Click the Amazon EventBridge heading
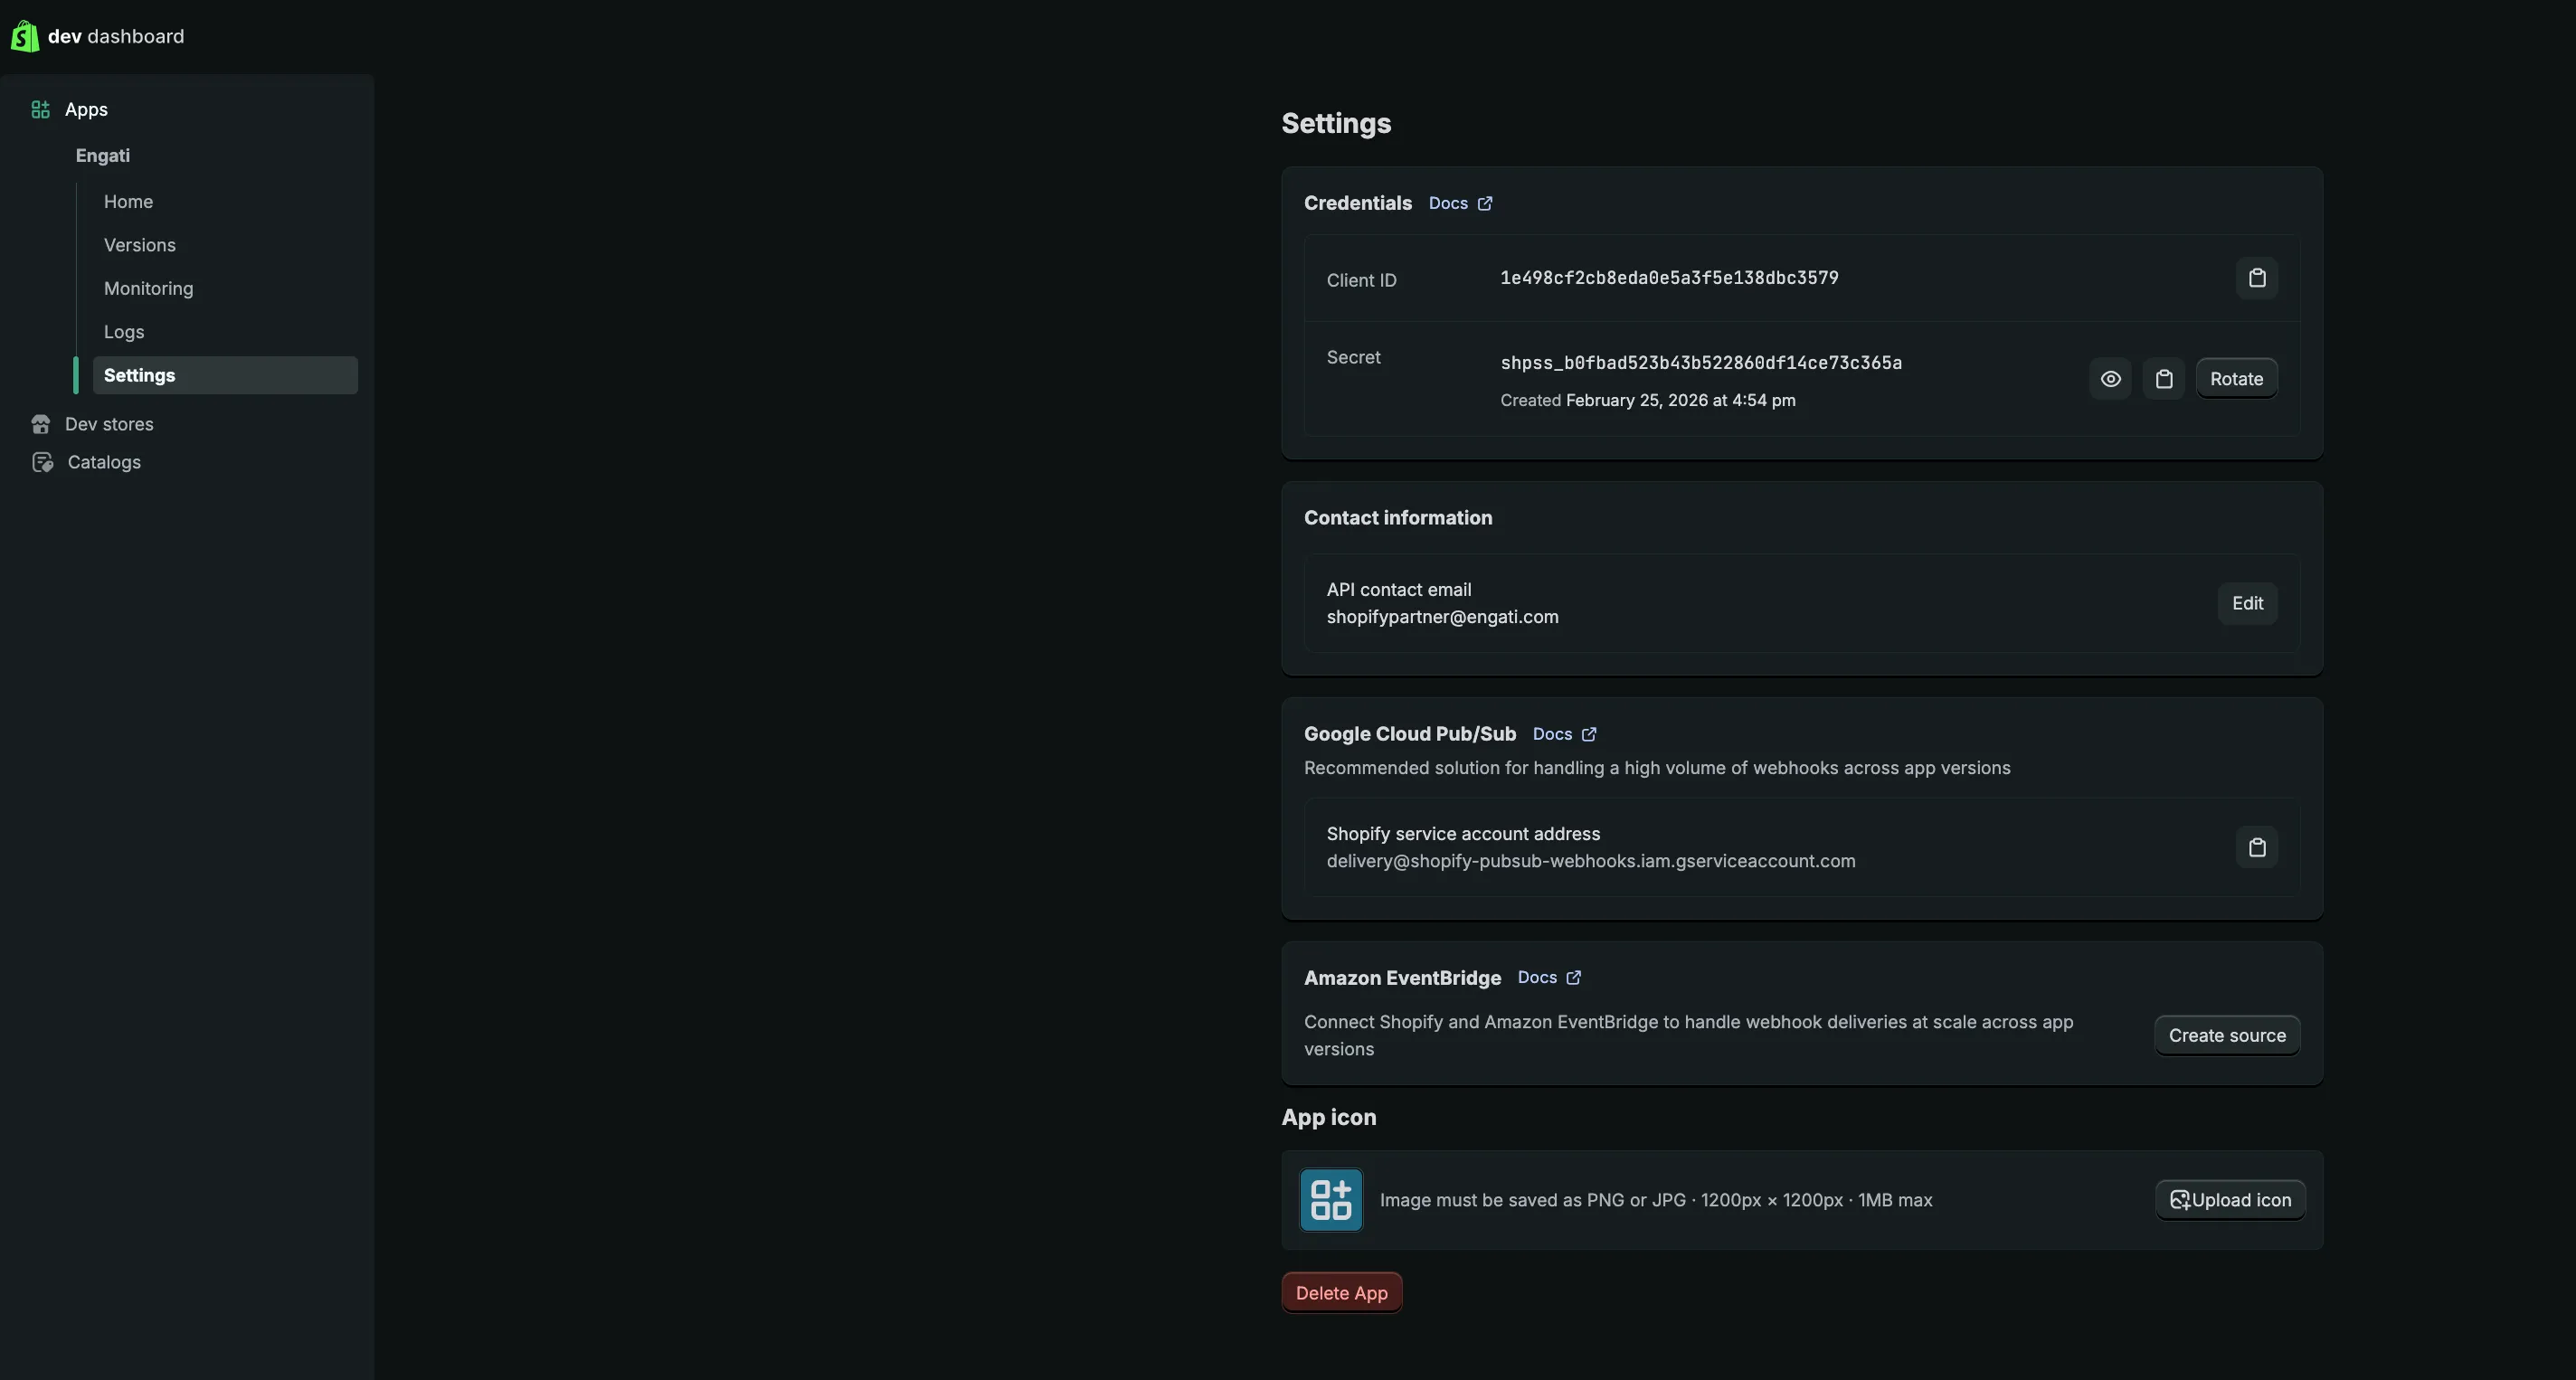The height and width of the screenshot is (1380, 2576). coord(1402,978)
